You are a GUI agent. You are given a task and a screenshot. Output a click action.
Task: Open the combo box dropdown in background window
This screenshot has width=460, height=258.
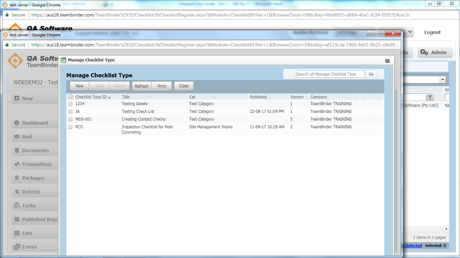(x=443, y=80)
